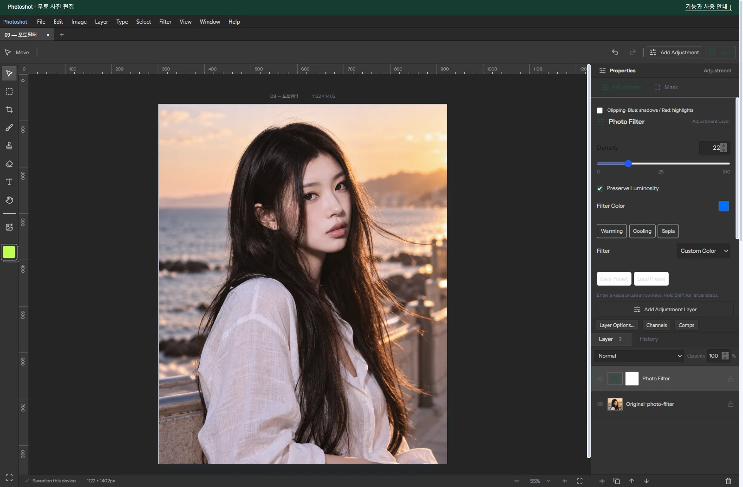Click the Sepia preset button
This screenshot has width=743, height=487.
pos(668,231)
